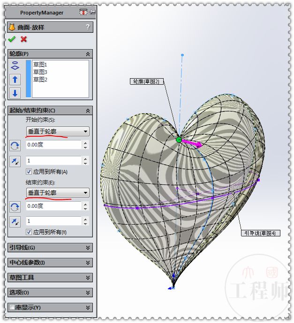Click end constraint angle field 0.00度
Image resolution: width=294 pixels, height=323 pixels.
(x=54, y=206)
